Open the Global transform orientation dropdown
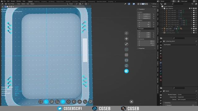Screen dimensions: 198x111 [x=71, y=4]
